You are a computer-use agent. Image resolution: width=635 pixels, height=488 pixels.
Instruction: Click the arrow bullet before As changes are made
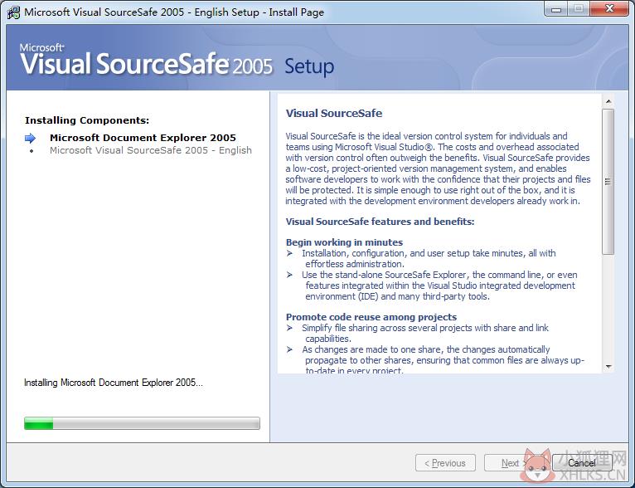tap(289, 349)
